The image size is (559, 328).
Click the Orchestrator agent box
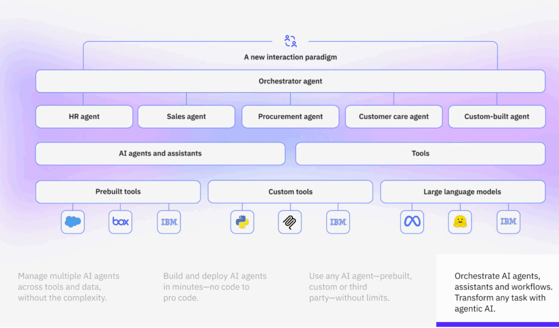click(x=290, y=81)
